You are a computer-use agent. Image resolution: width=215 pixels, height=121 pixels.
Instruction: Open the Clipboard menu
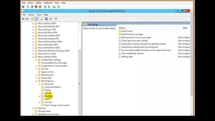coord(48,3)
